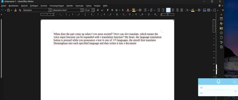Select the Clone Formatting paintbrush icon
Screen dimensions: 238x100
(x=15, y=10)
